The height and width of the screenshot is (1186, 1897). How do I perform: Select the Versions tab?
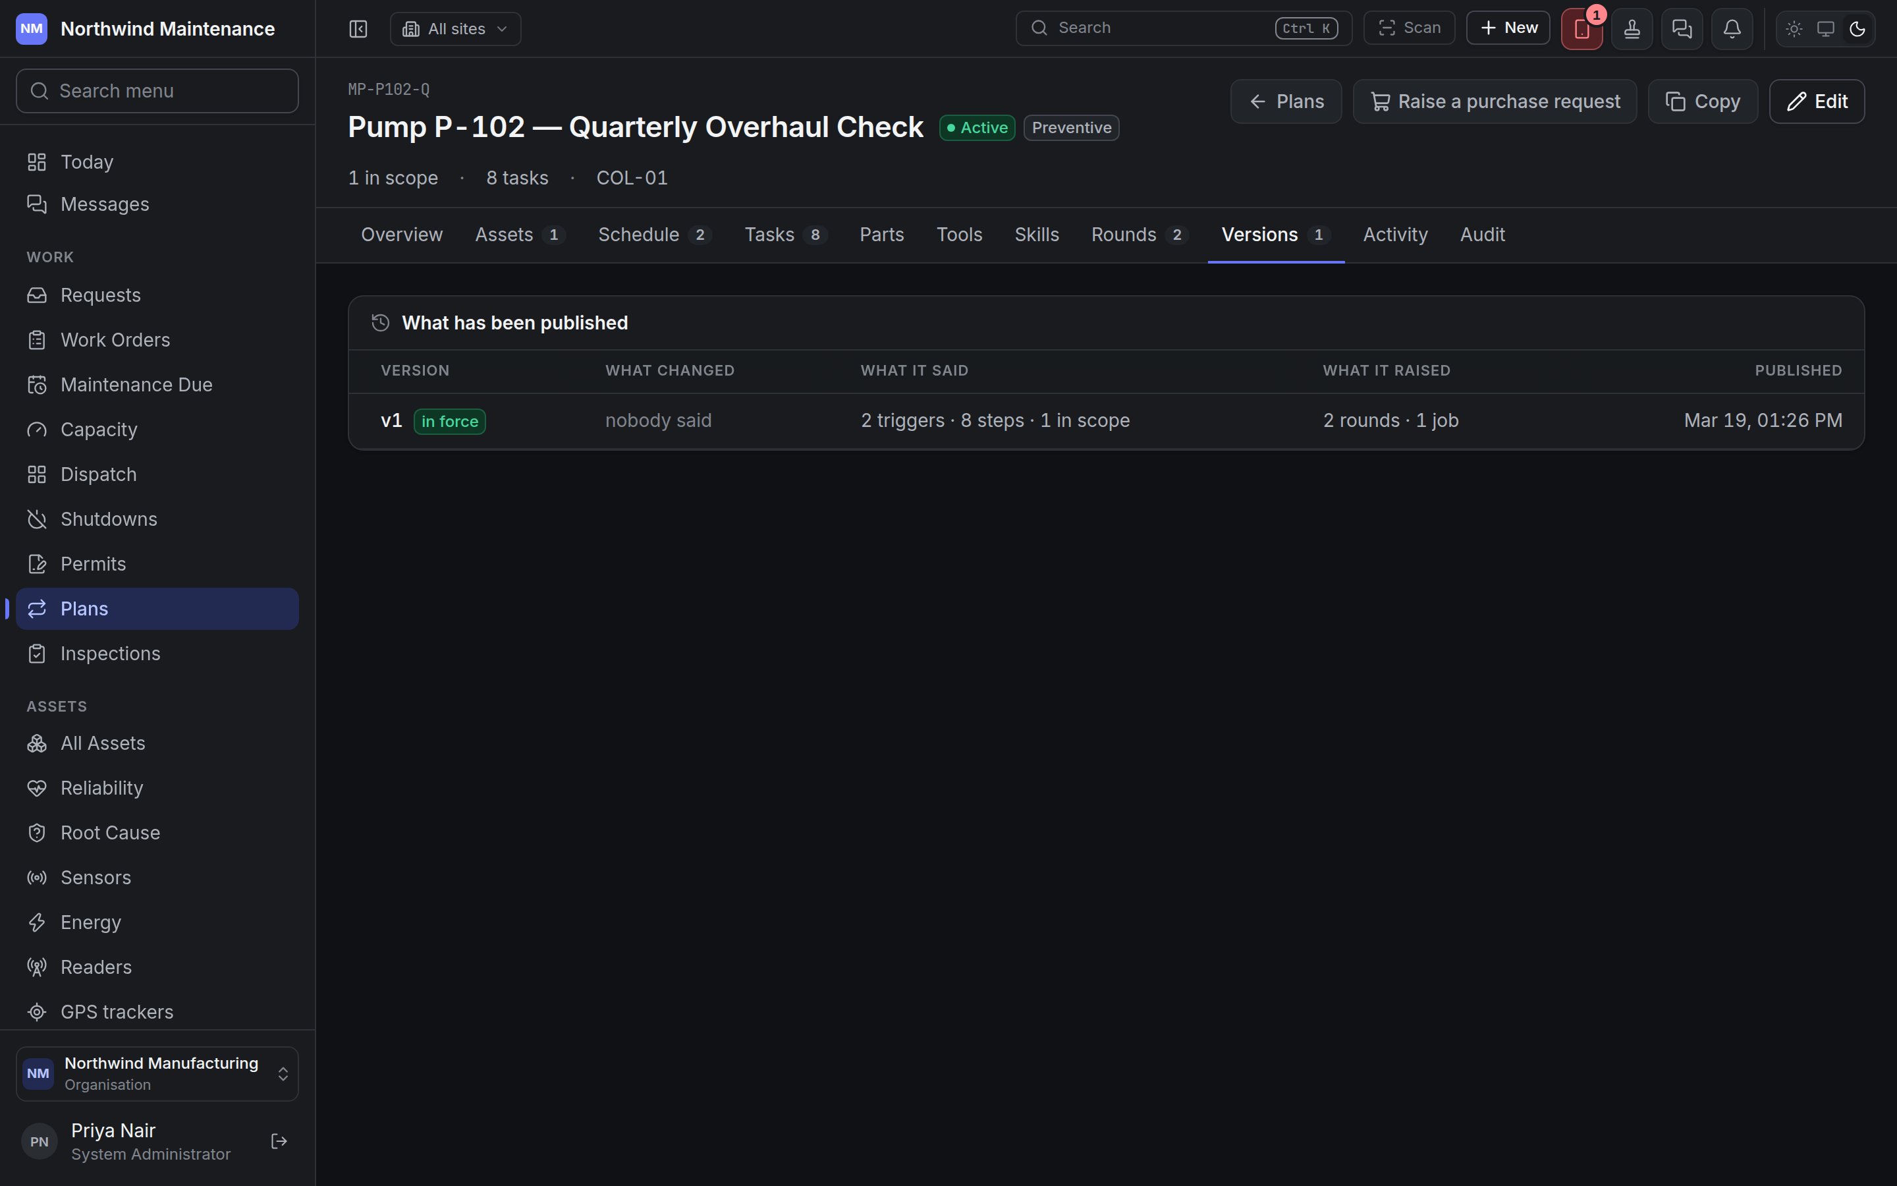pos(1275,235)
